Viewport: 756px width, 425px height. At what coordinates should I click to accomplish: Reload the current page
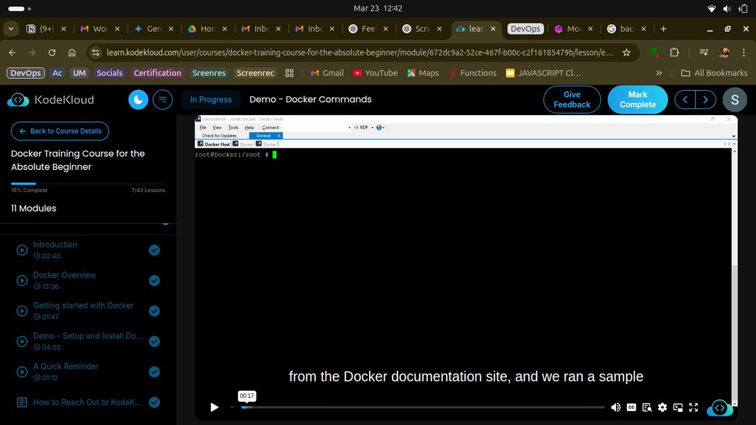pos(52,53)
